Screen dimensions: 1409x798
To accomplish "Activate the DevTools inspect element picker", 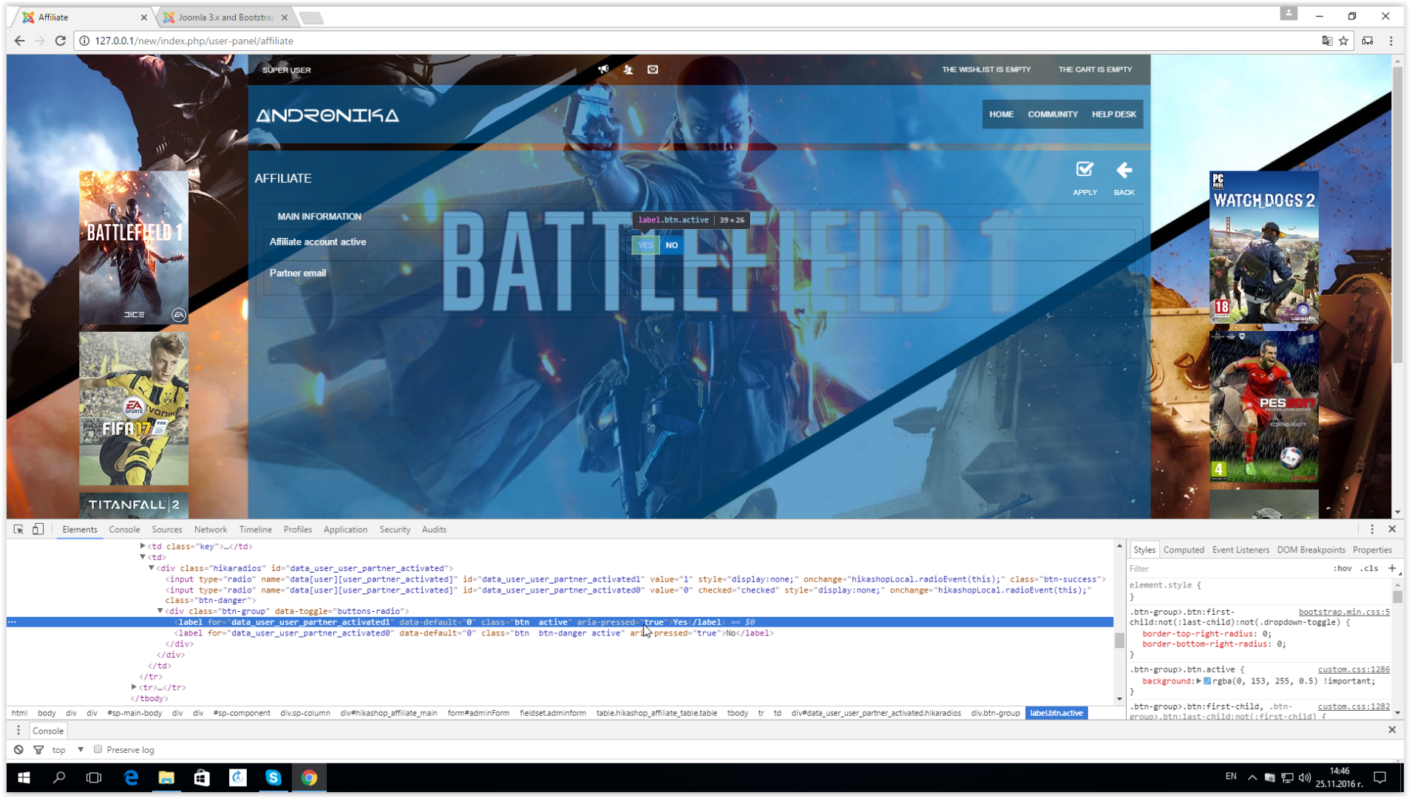I will pos(18,529).
